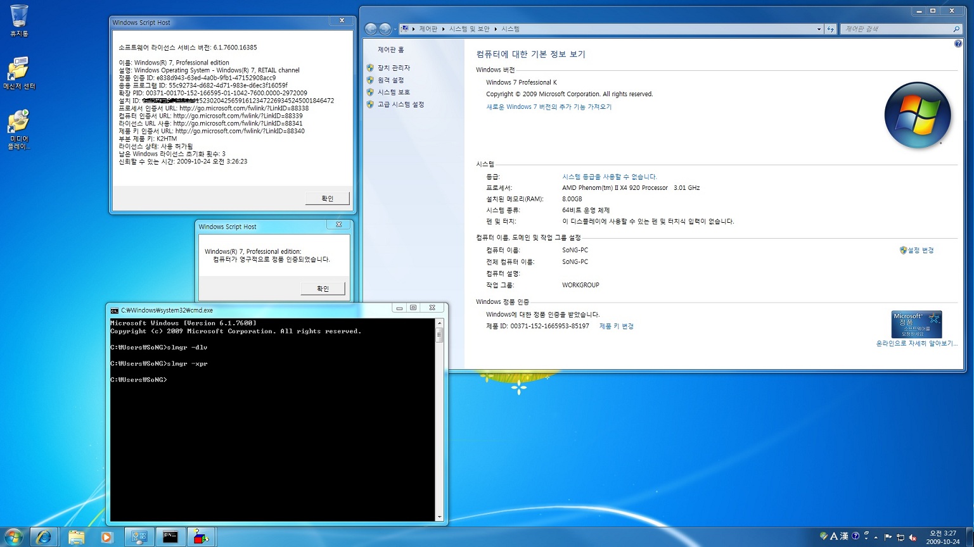Open the Media Player desktop shortcut
The height and width of the screenshot is (547, 974).
click(x=19, y=130)
